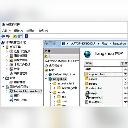Select pages folder in content list
This screenshot has width=128, height=128.
(93, 84)
